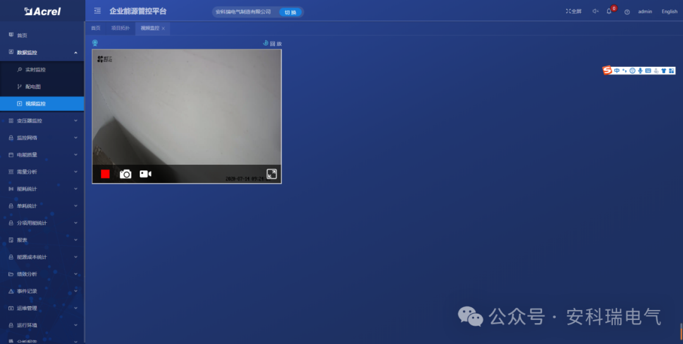
Task: Click the 切换 switch company button
Action: pos(290,12)
